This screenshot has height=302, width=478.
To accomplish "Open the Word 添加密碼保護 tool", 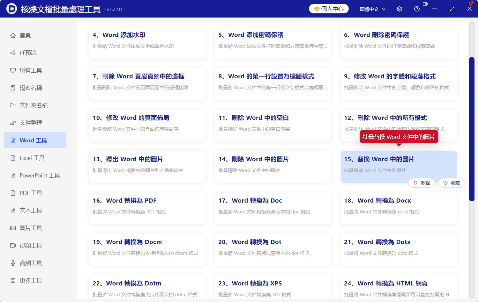I will (x=273, y=43).
